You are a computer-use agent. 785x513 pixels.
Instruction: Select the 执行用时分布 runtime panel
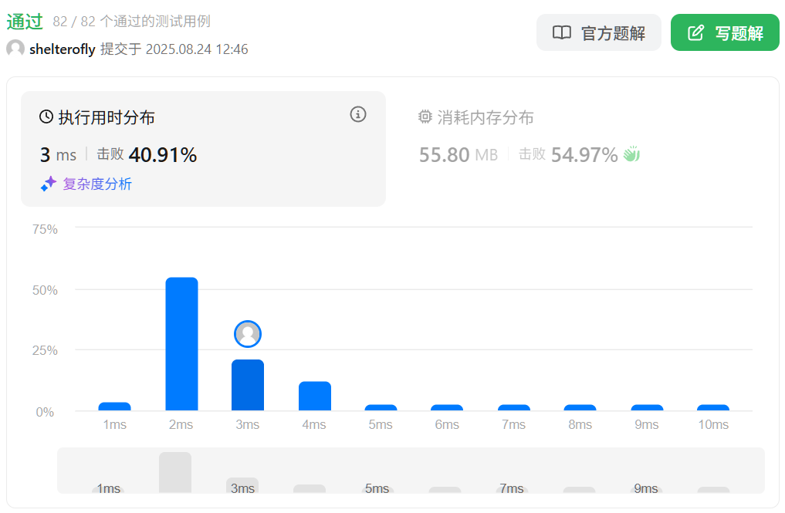click(203, 149)
